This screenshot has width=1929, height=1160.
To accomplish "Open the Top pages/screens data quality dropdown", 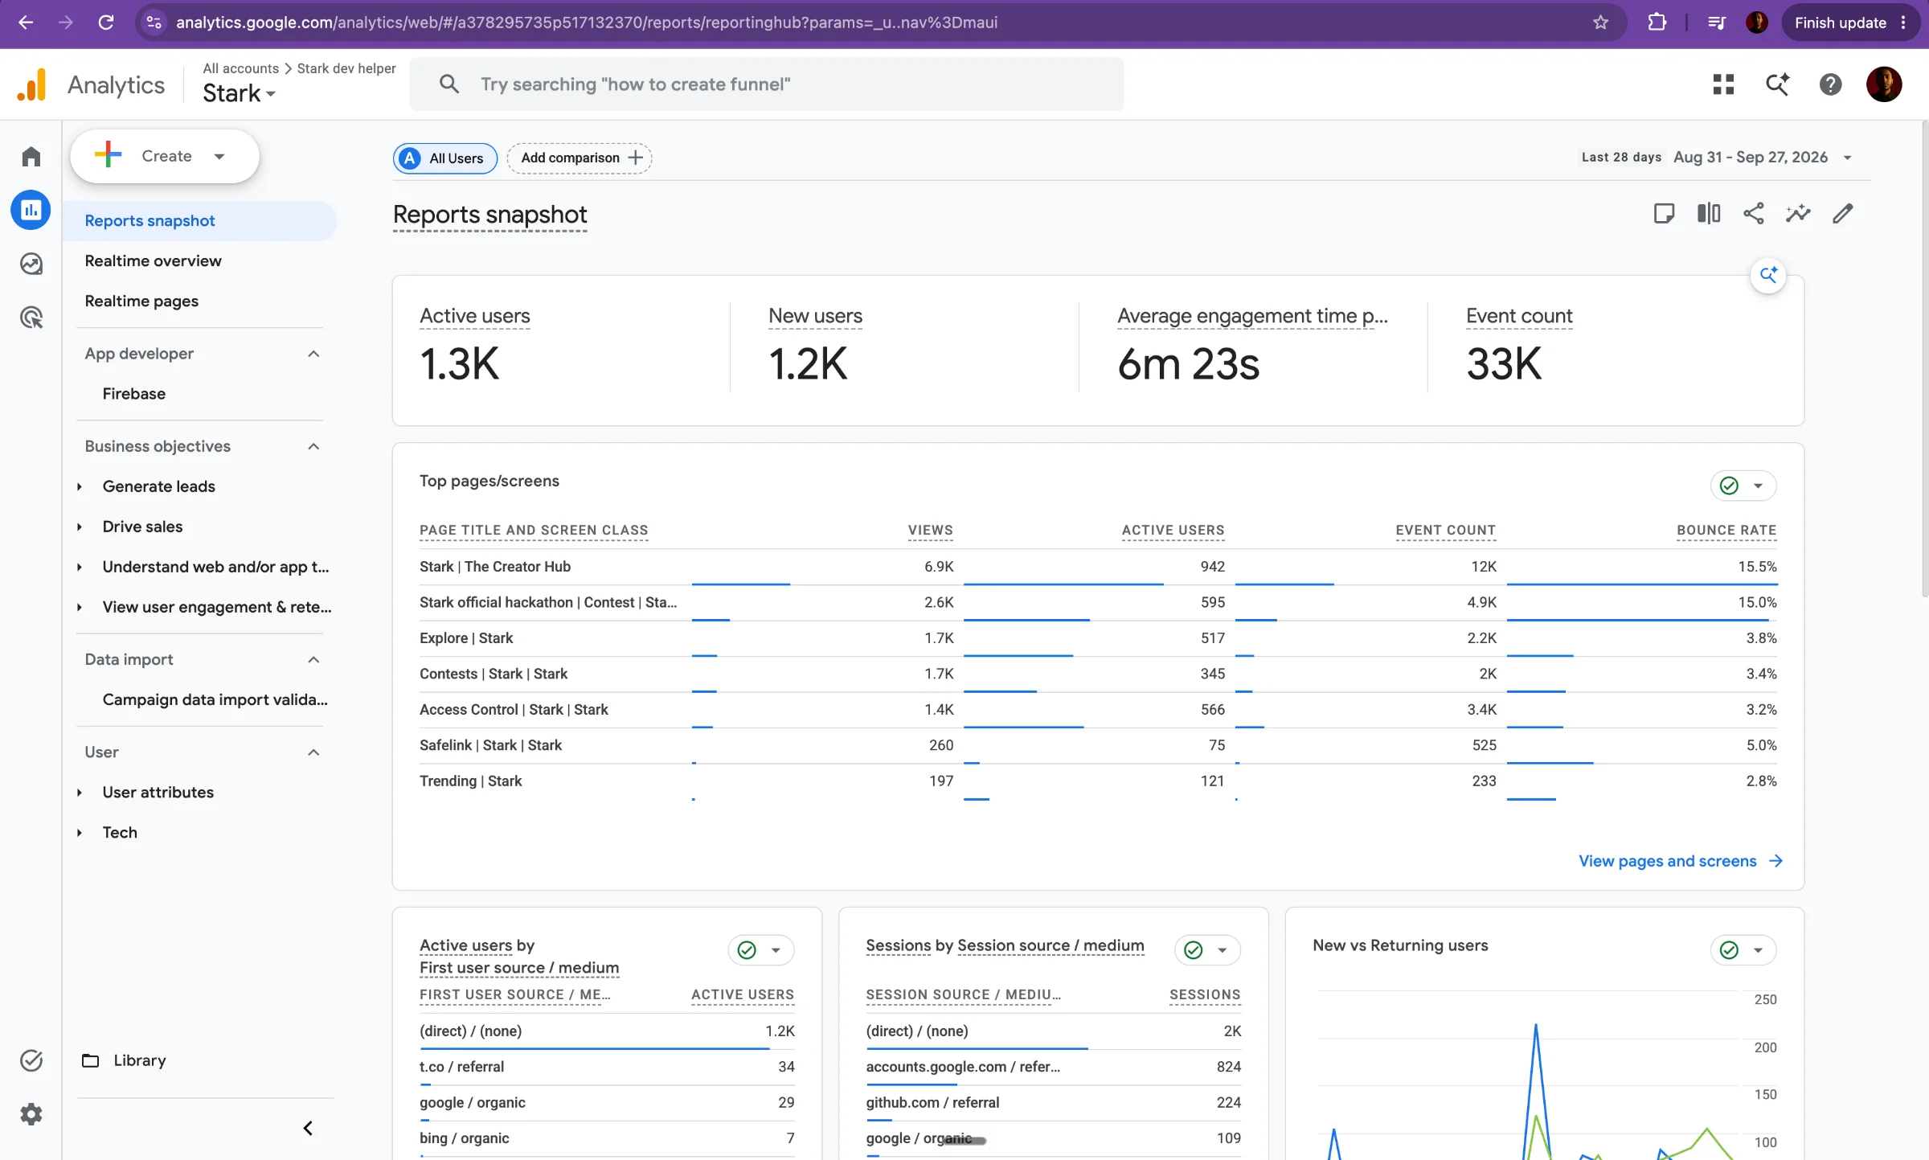I will (x=1743, y=486).
